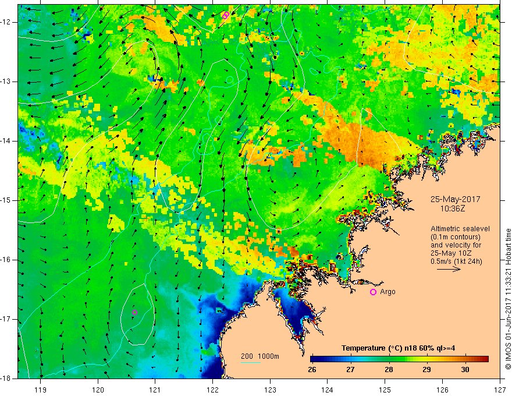Click the "25-May 10Z" caption line

(450, 253)
